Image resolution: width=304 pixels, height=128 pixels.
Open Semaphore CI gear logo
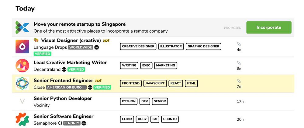(22, 119)
